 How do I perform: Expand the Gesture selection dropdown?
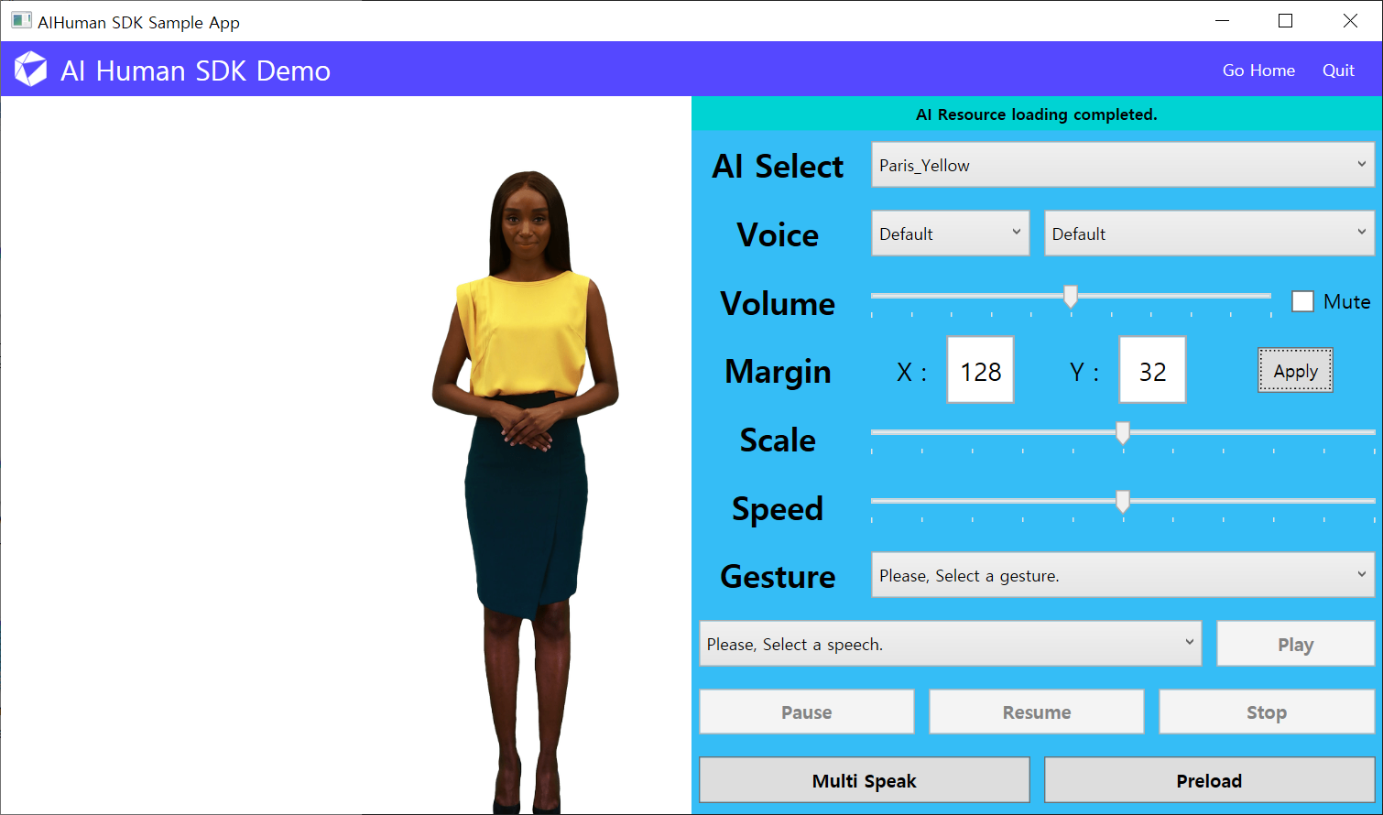pos(1123,575)
